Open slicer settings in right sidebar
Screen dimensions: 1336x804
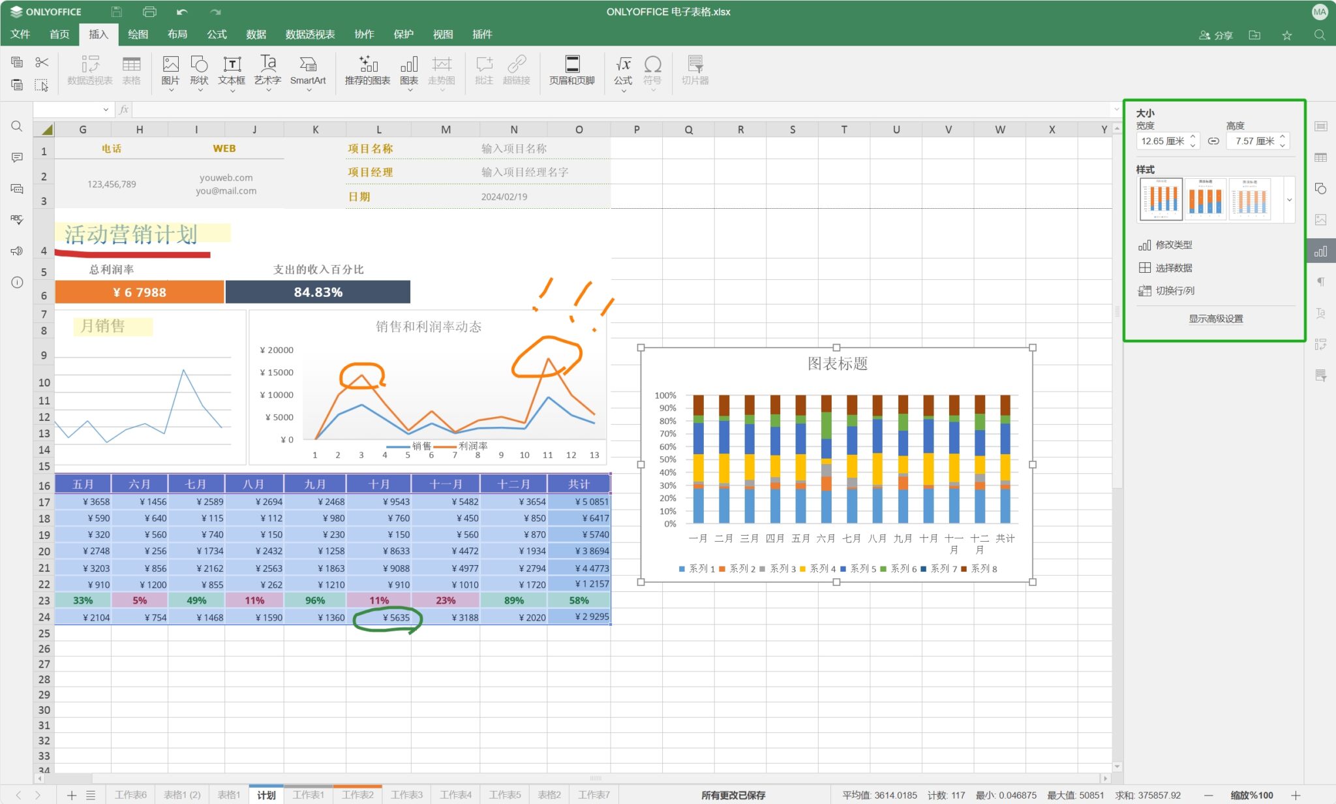click(1320, 375)
